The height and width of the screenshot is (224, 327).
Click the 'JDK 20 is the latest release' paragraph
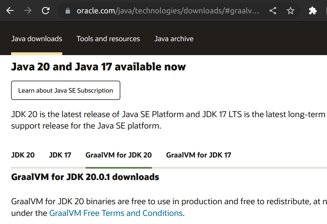coord(168,120)
